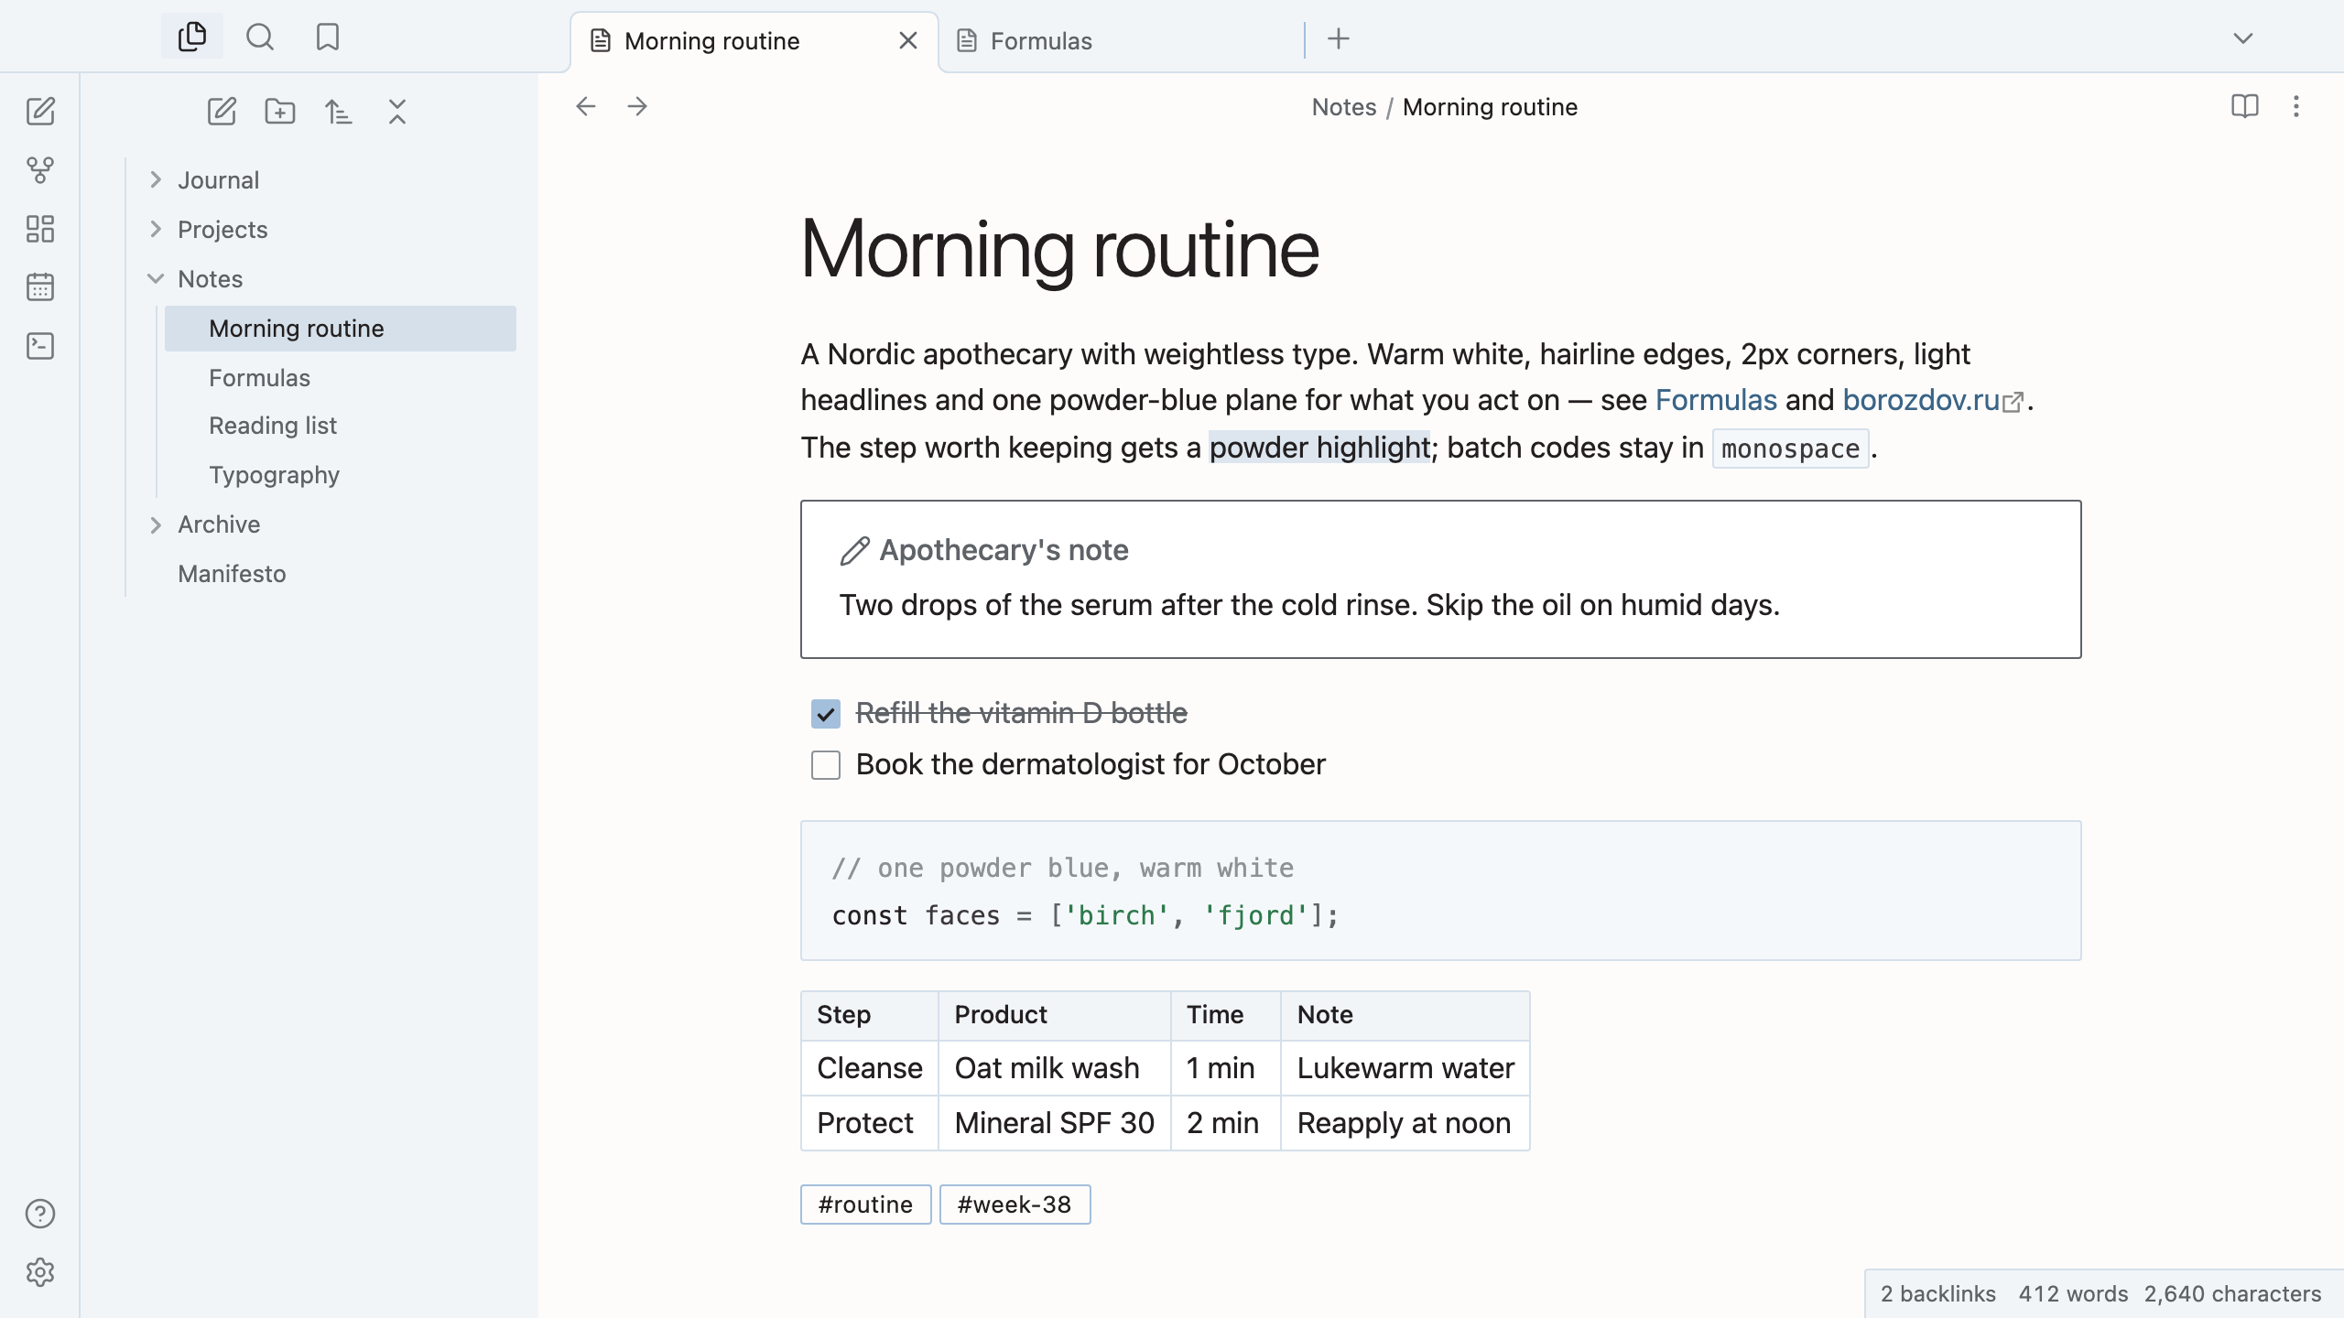The image size is (2344, 1318).
Task: Open more options three-dot menu
Action: pos(2296,106)
